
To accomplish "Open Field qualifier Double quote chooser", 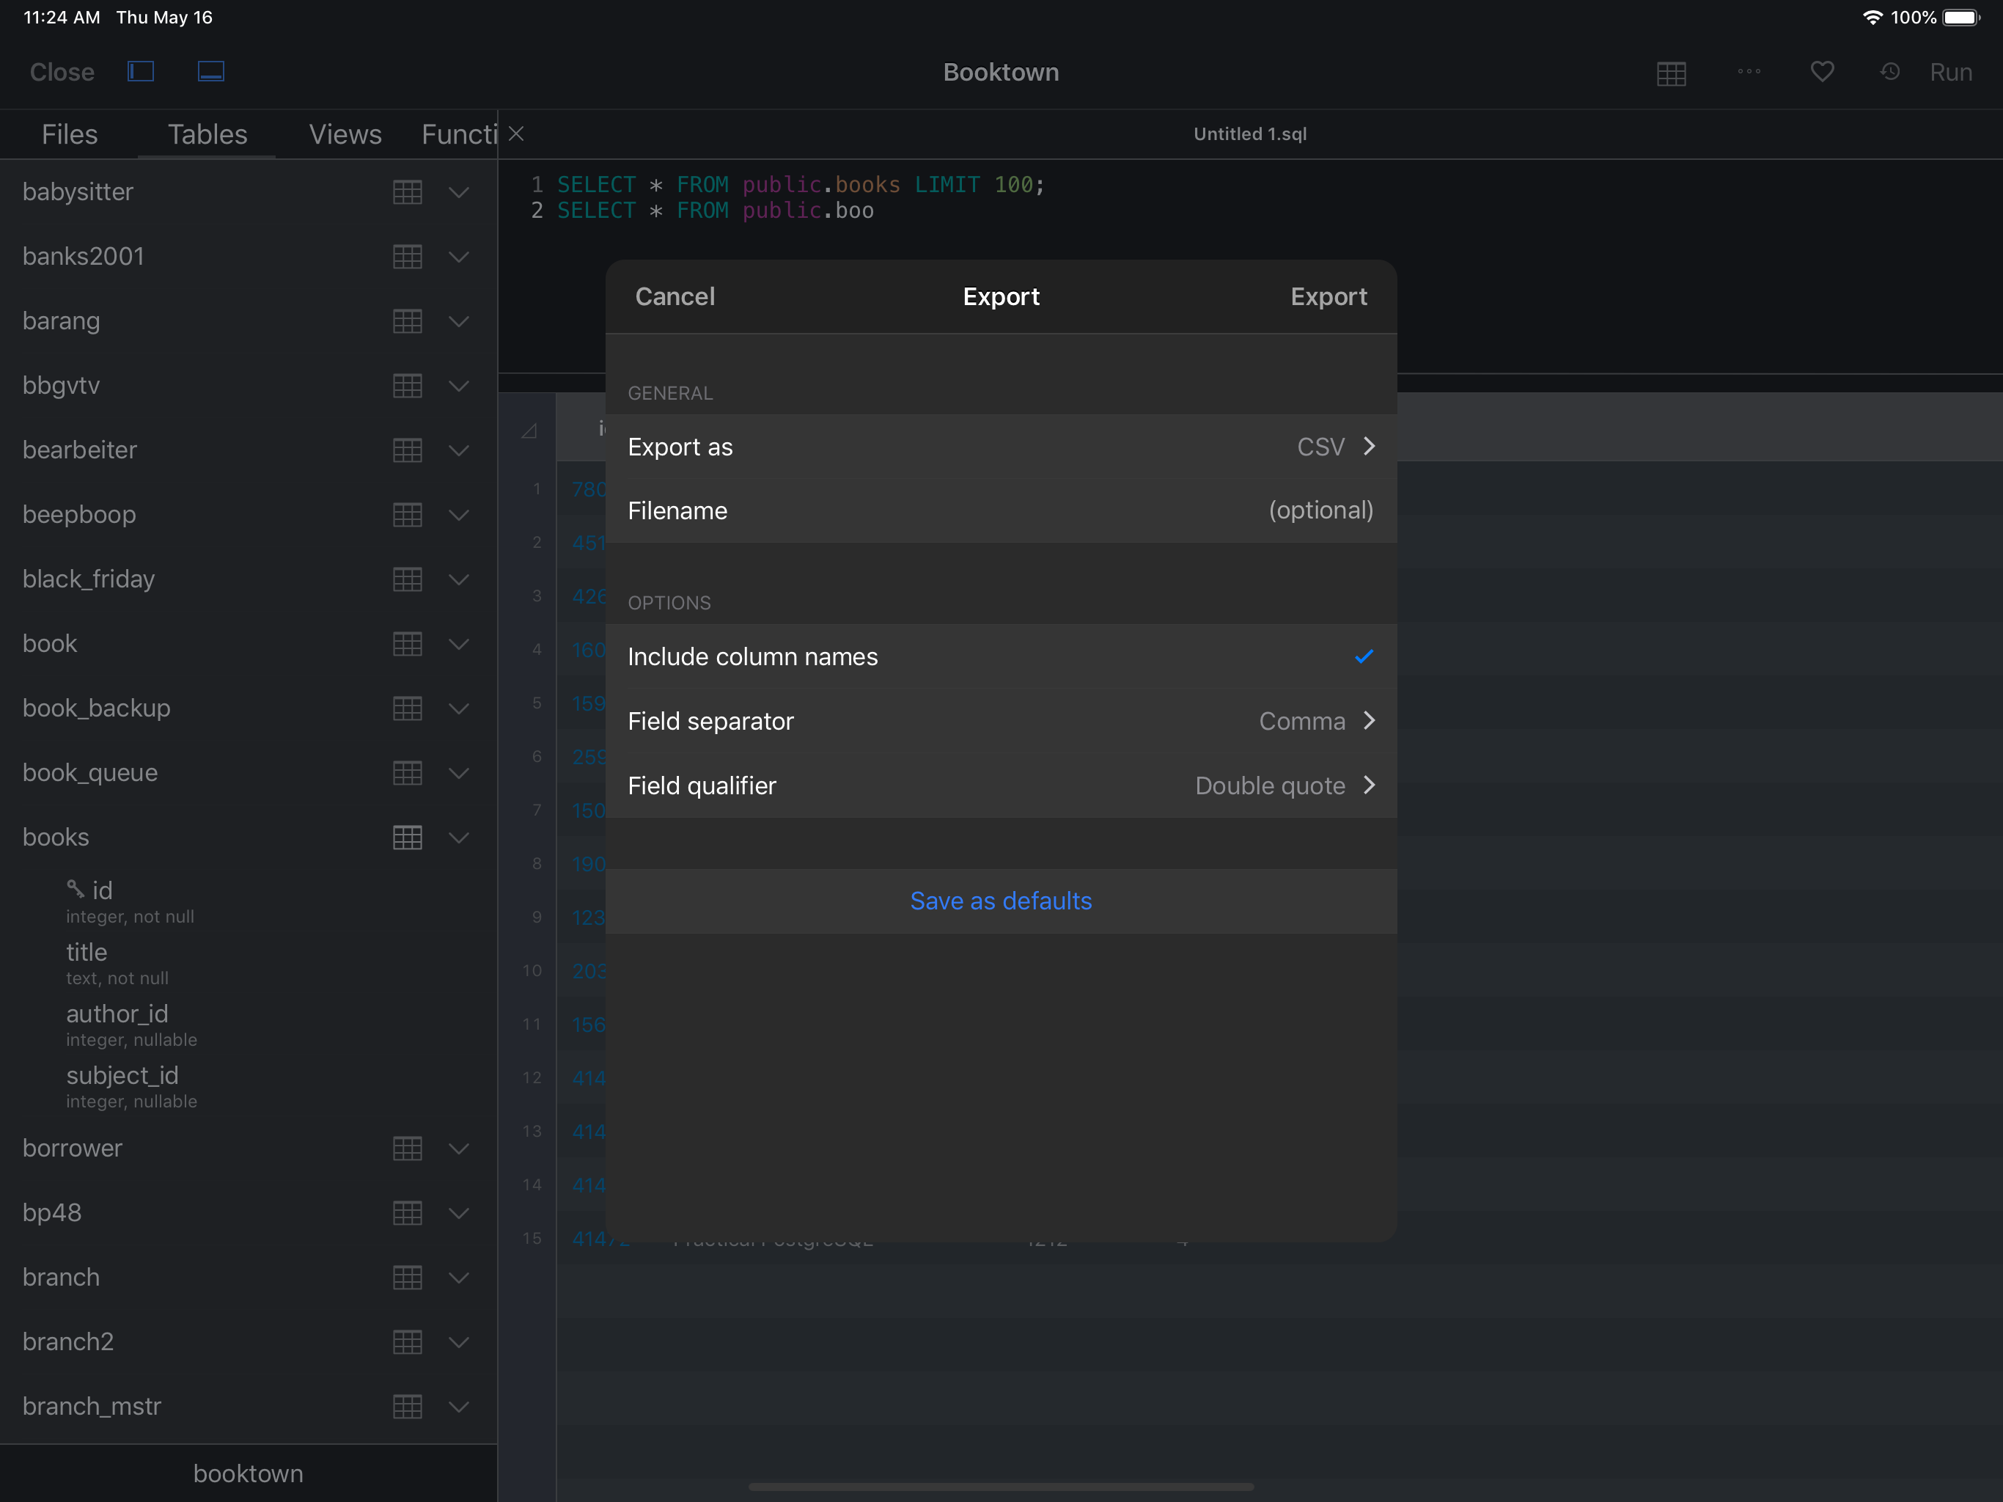I will [1001, 785].
